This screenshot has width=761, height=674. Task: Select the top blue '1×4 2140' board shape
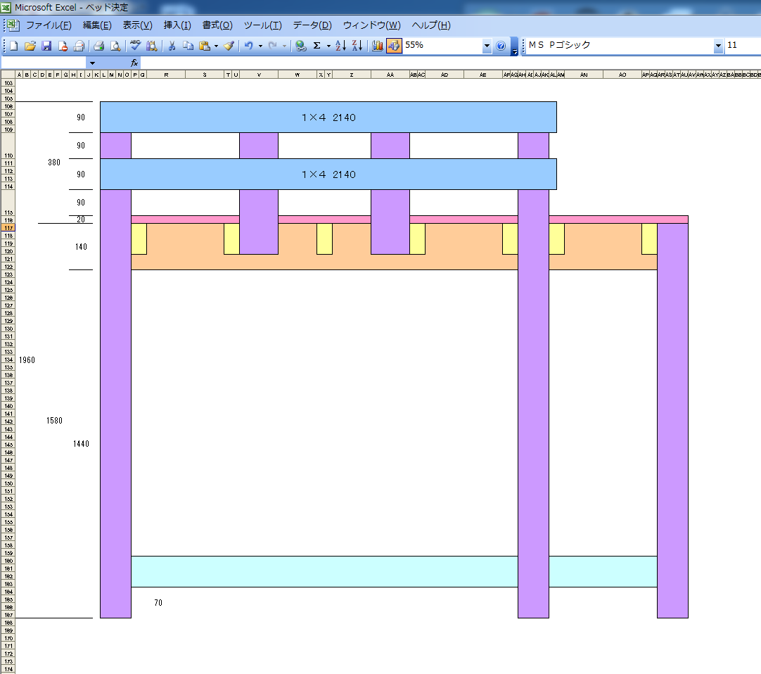328,117
